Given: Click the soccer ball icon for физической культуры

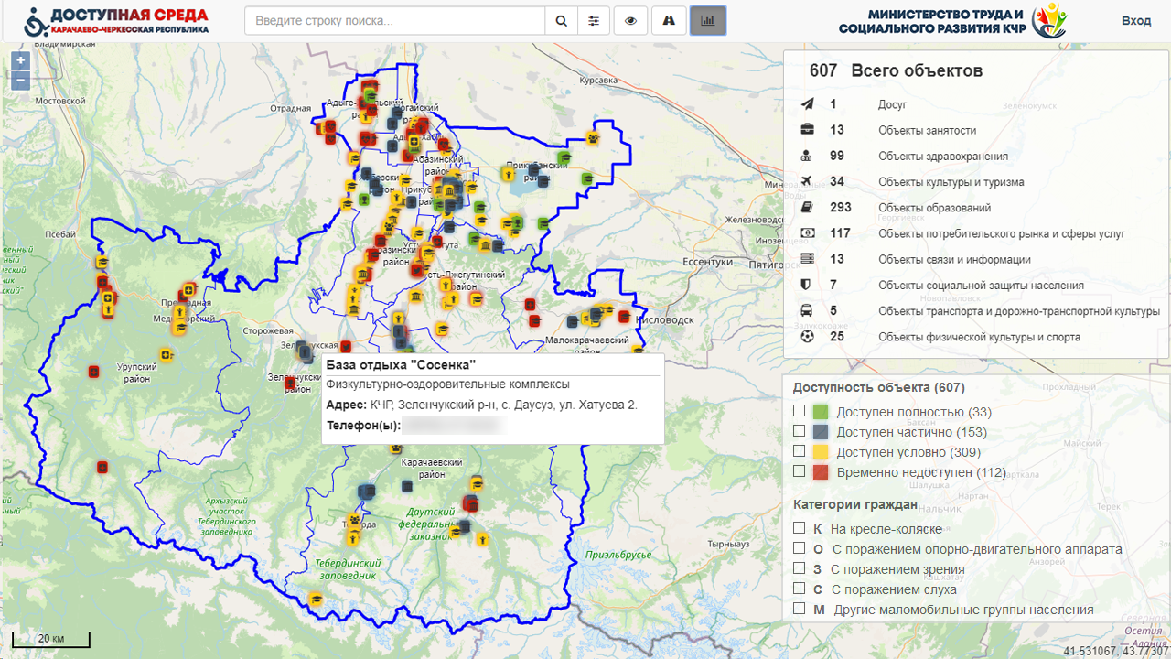Looking at the screenshot, I should (x=807, y=337).
